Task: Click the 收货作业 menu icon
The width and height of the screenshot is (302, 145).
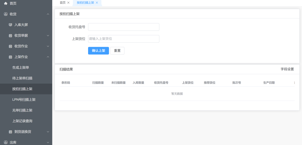Action: click(10, 46)
